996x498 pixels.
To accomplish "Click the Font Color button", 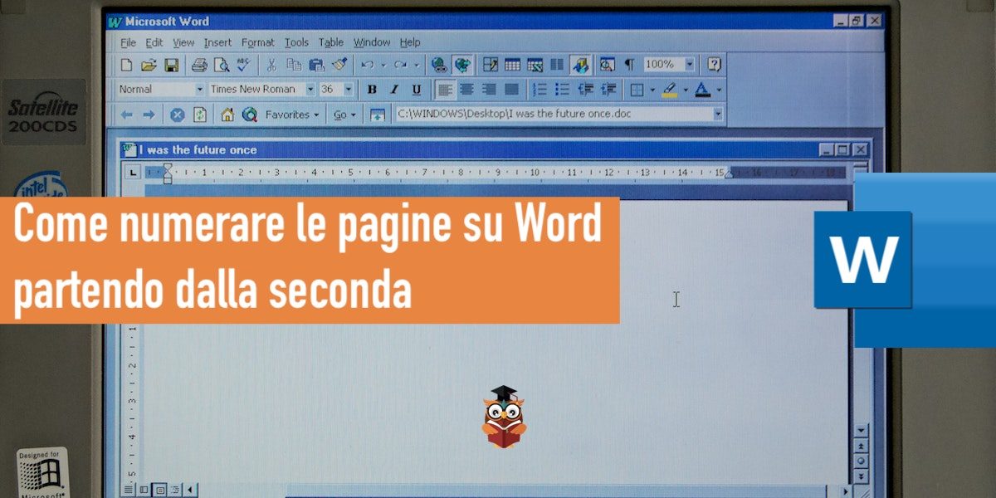I will (x=702, y=89).
